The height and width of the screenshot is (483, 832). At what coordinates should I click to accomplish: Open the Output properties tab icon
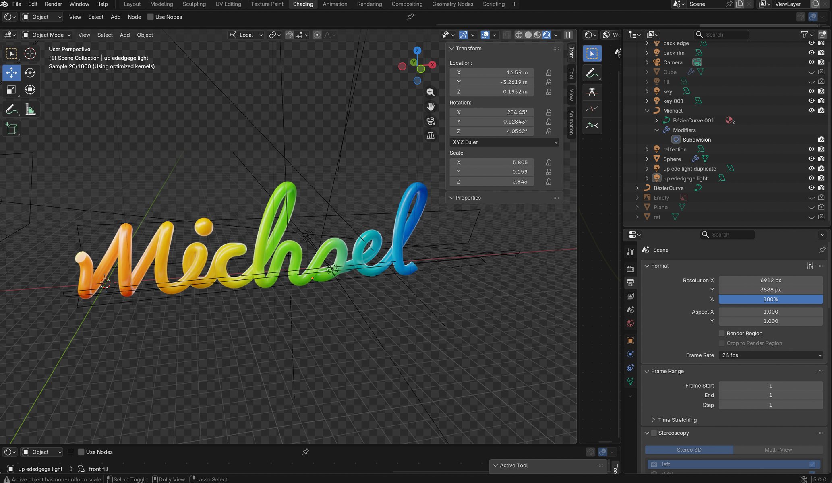(630, 283)
